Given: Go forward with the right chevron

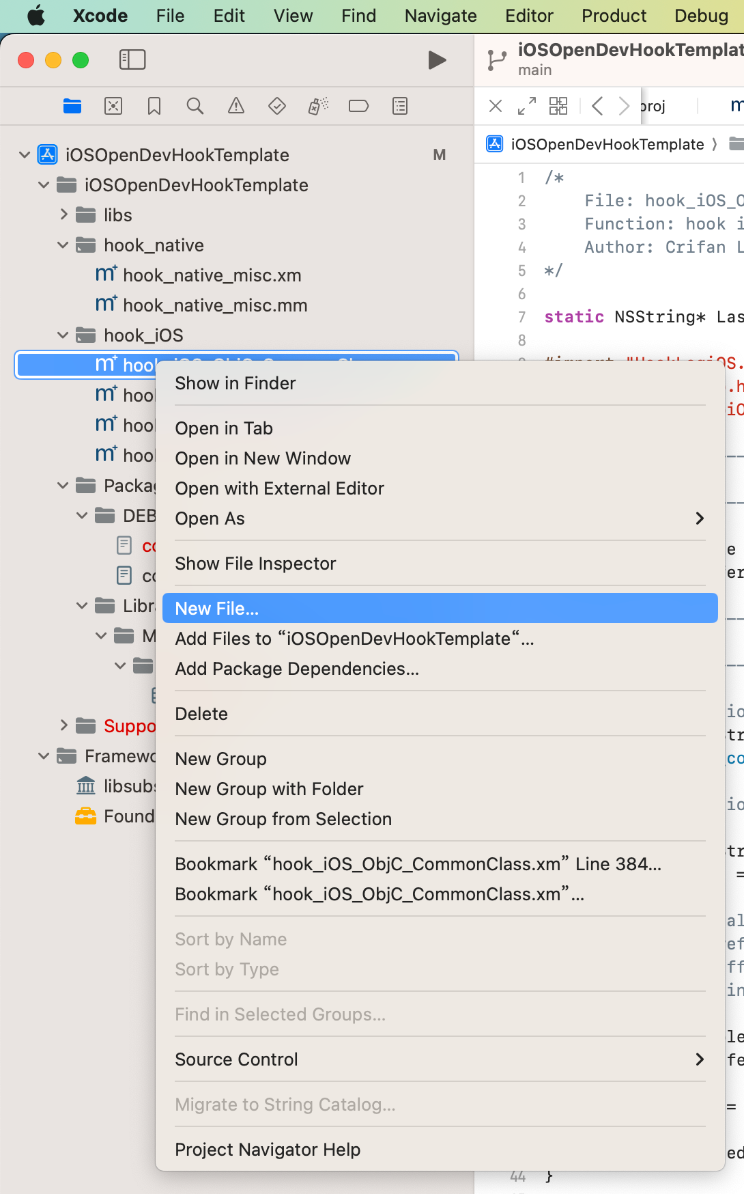Looking at the screenshot, I should pos(623,106).
